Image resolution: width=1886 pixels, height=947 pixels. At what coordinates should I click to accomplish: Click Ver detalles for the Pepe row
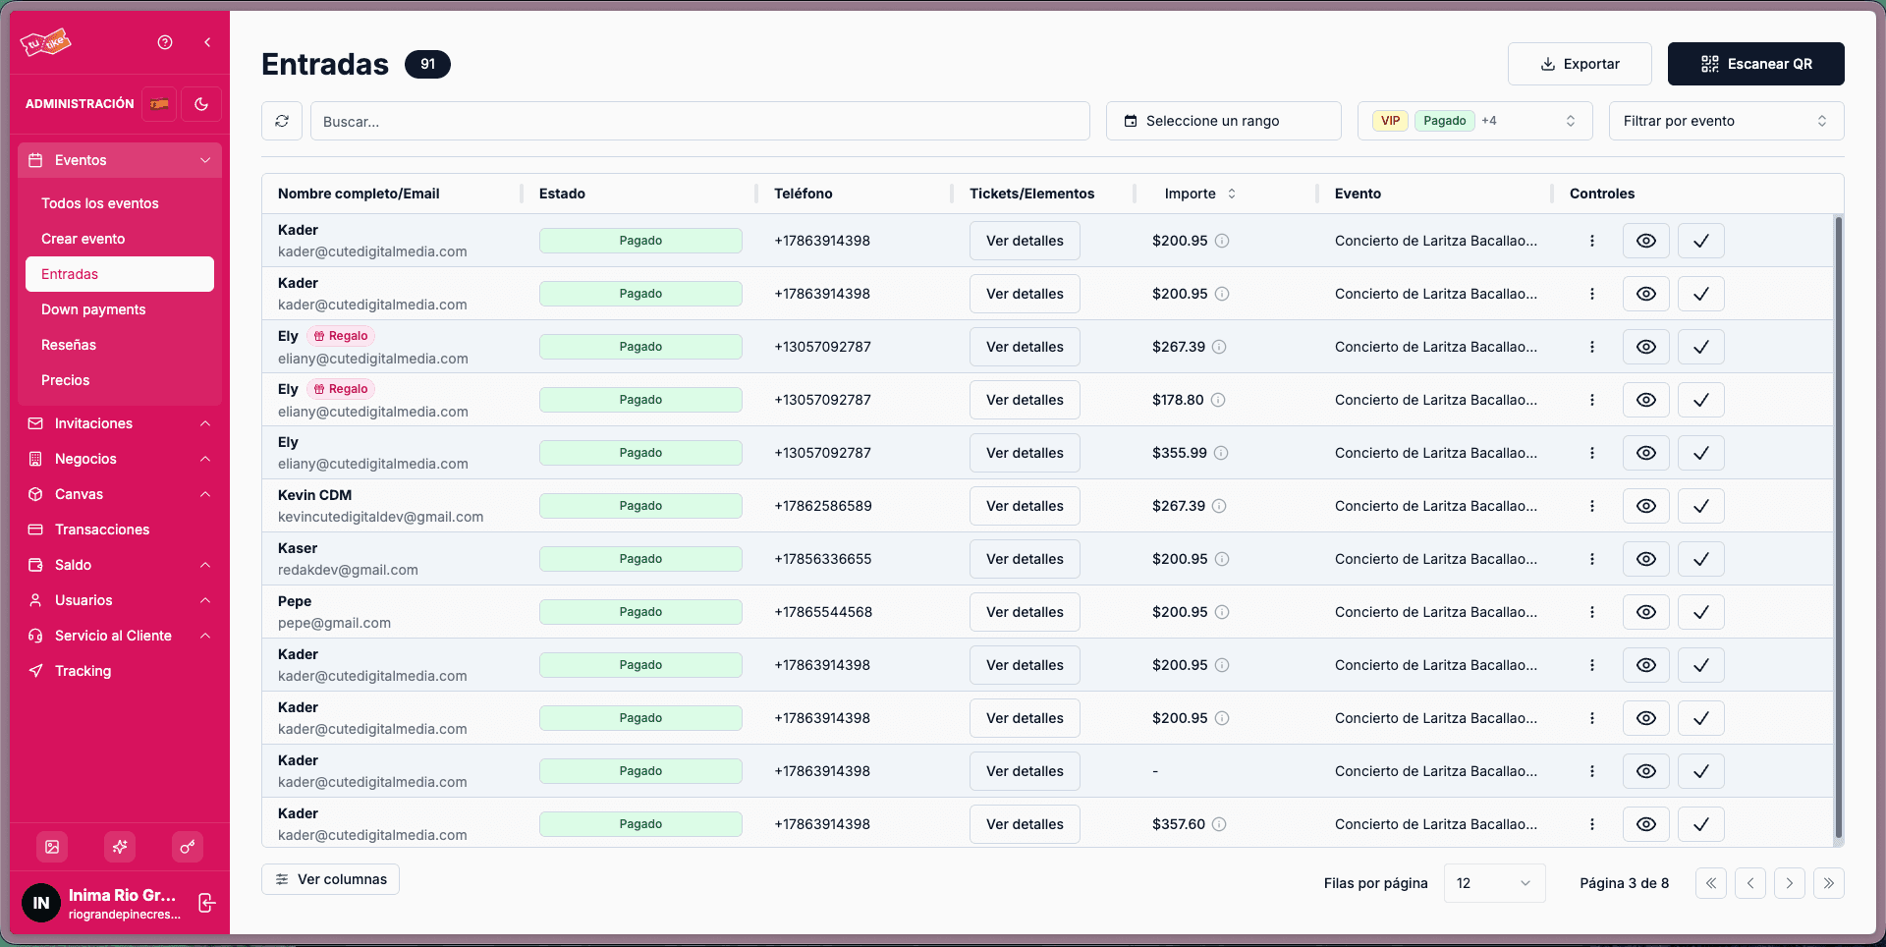coord(1025,612)
